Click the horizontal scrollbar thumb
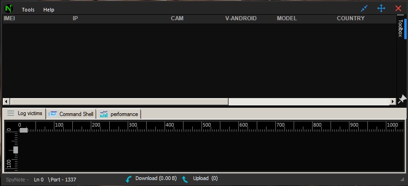Viewport: 408px width, 186px height. click(119, 102)
